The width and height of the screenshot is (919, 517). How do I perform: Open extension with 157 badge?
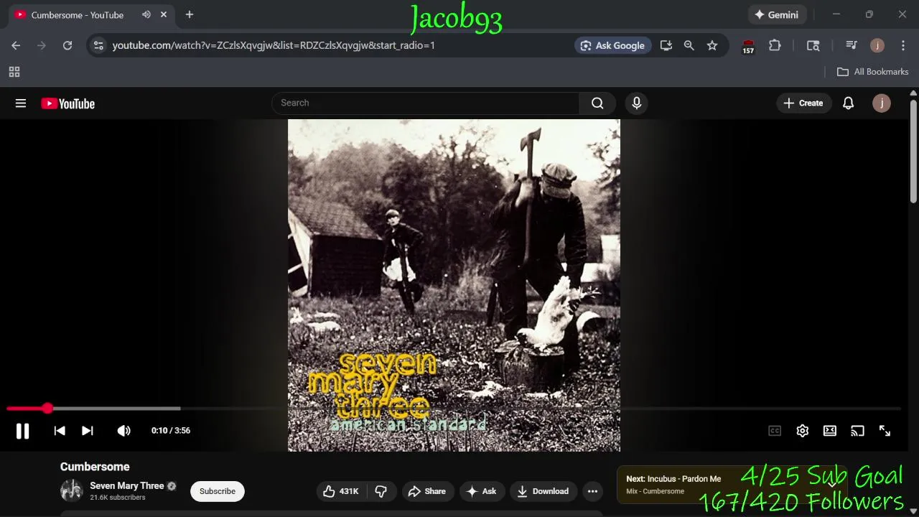748,47
